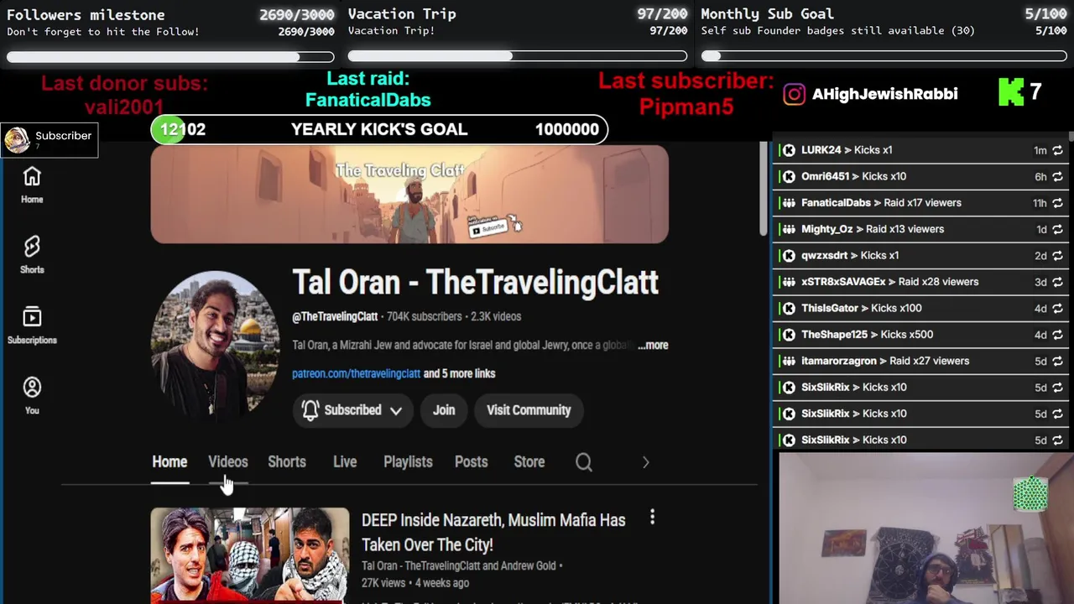
Task: Click the Kick icon beside ThisIsGator
Action: pyautogui.click(x=789, y=308)
